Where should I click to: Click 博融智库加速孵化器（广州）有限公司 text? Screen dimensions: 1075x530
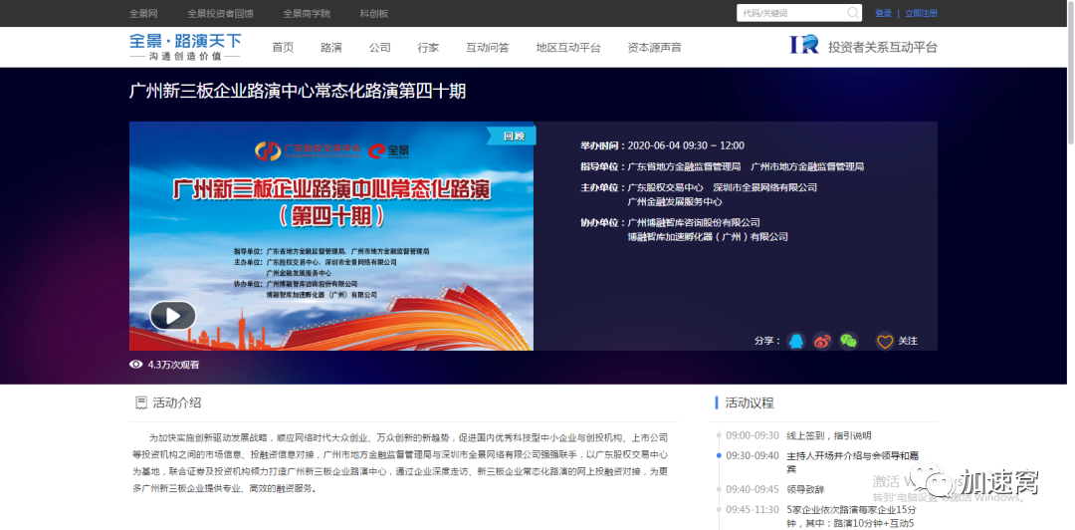pyautogui.click(x=708, y=237)
